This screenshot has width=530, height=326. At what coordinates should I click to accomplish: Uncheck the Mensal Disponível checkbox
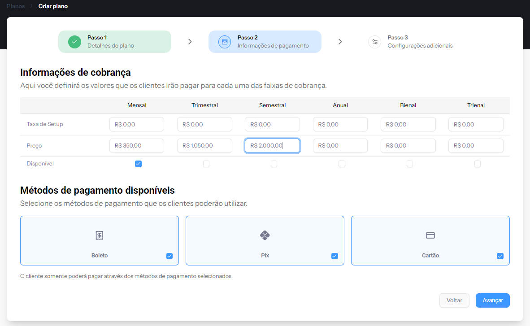tap(138, 164)
